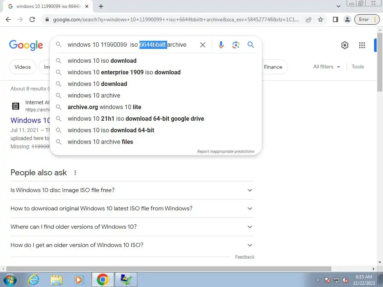Viewport: 383px width, 287px height.
Task: Submit search with the blue magnifier icon
Action: 251,45
